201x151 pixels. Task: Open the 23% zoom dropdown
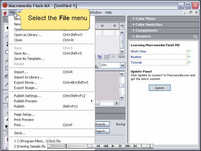[122, 65]
